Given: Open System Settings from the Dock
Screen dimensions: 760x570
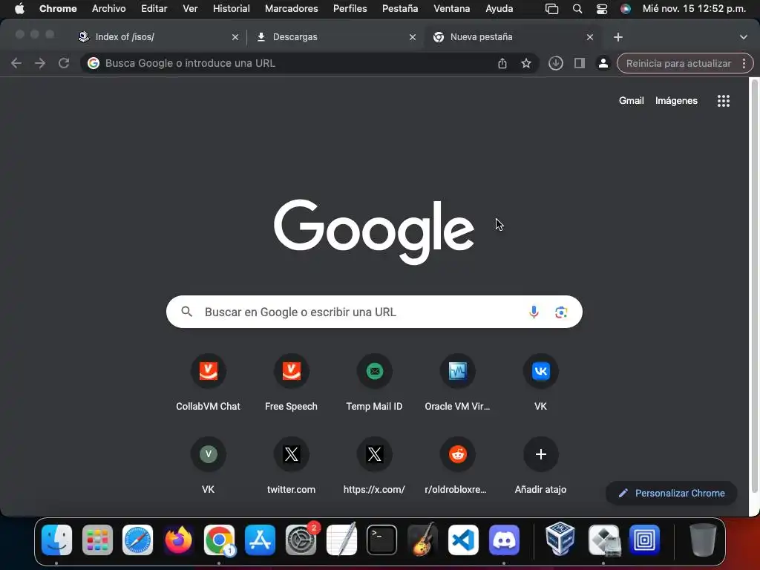Looking at the screenshot, I should click(301, 540).
